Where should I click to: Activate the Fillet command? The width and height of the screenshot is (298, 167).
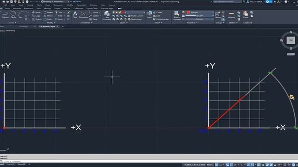coord(59,16)
